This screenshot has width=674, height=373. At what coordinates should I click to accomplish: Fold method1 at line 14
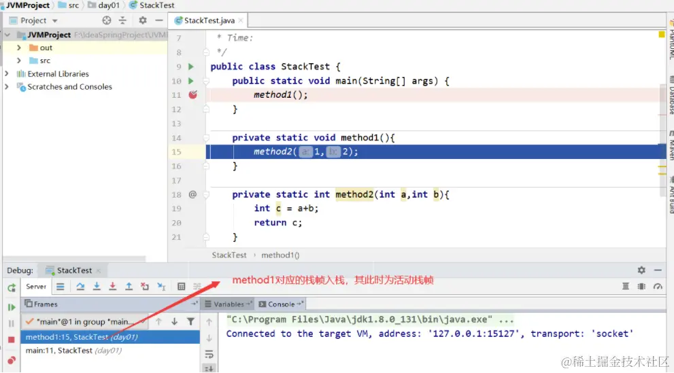point(206,138)
